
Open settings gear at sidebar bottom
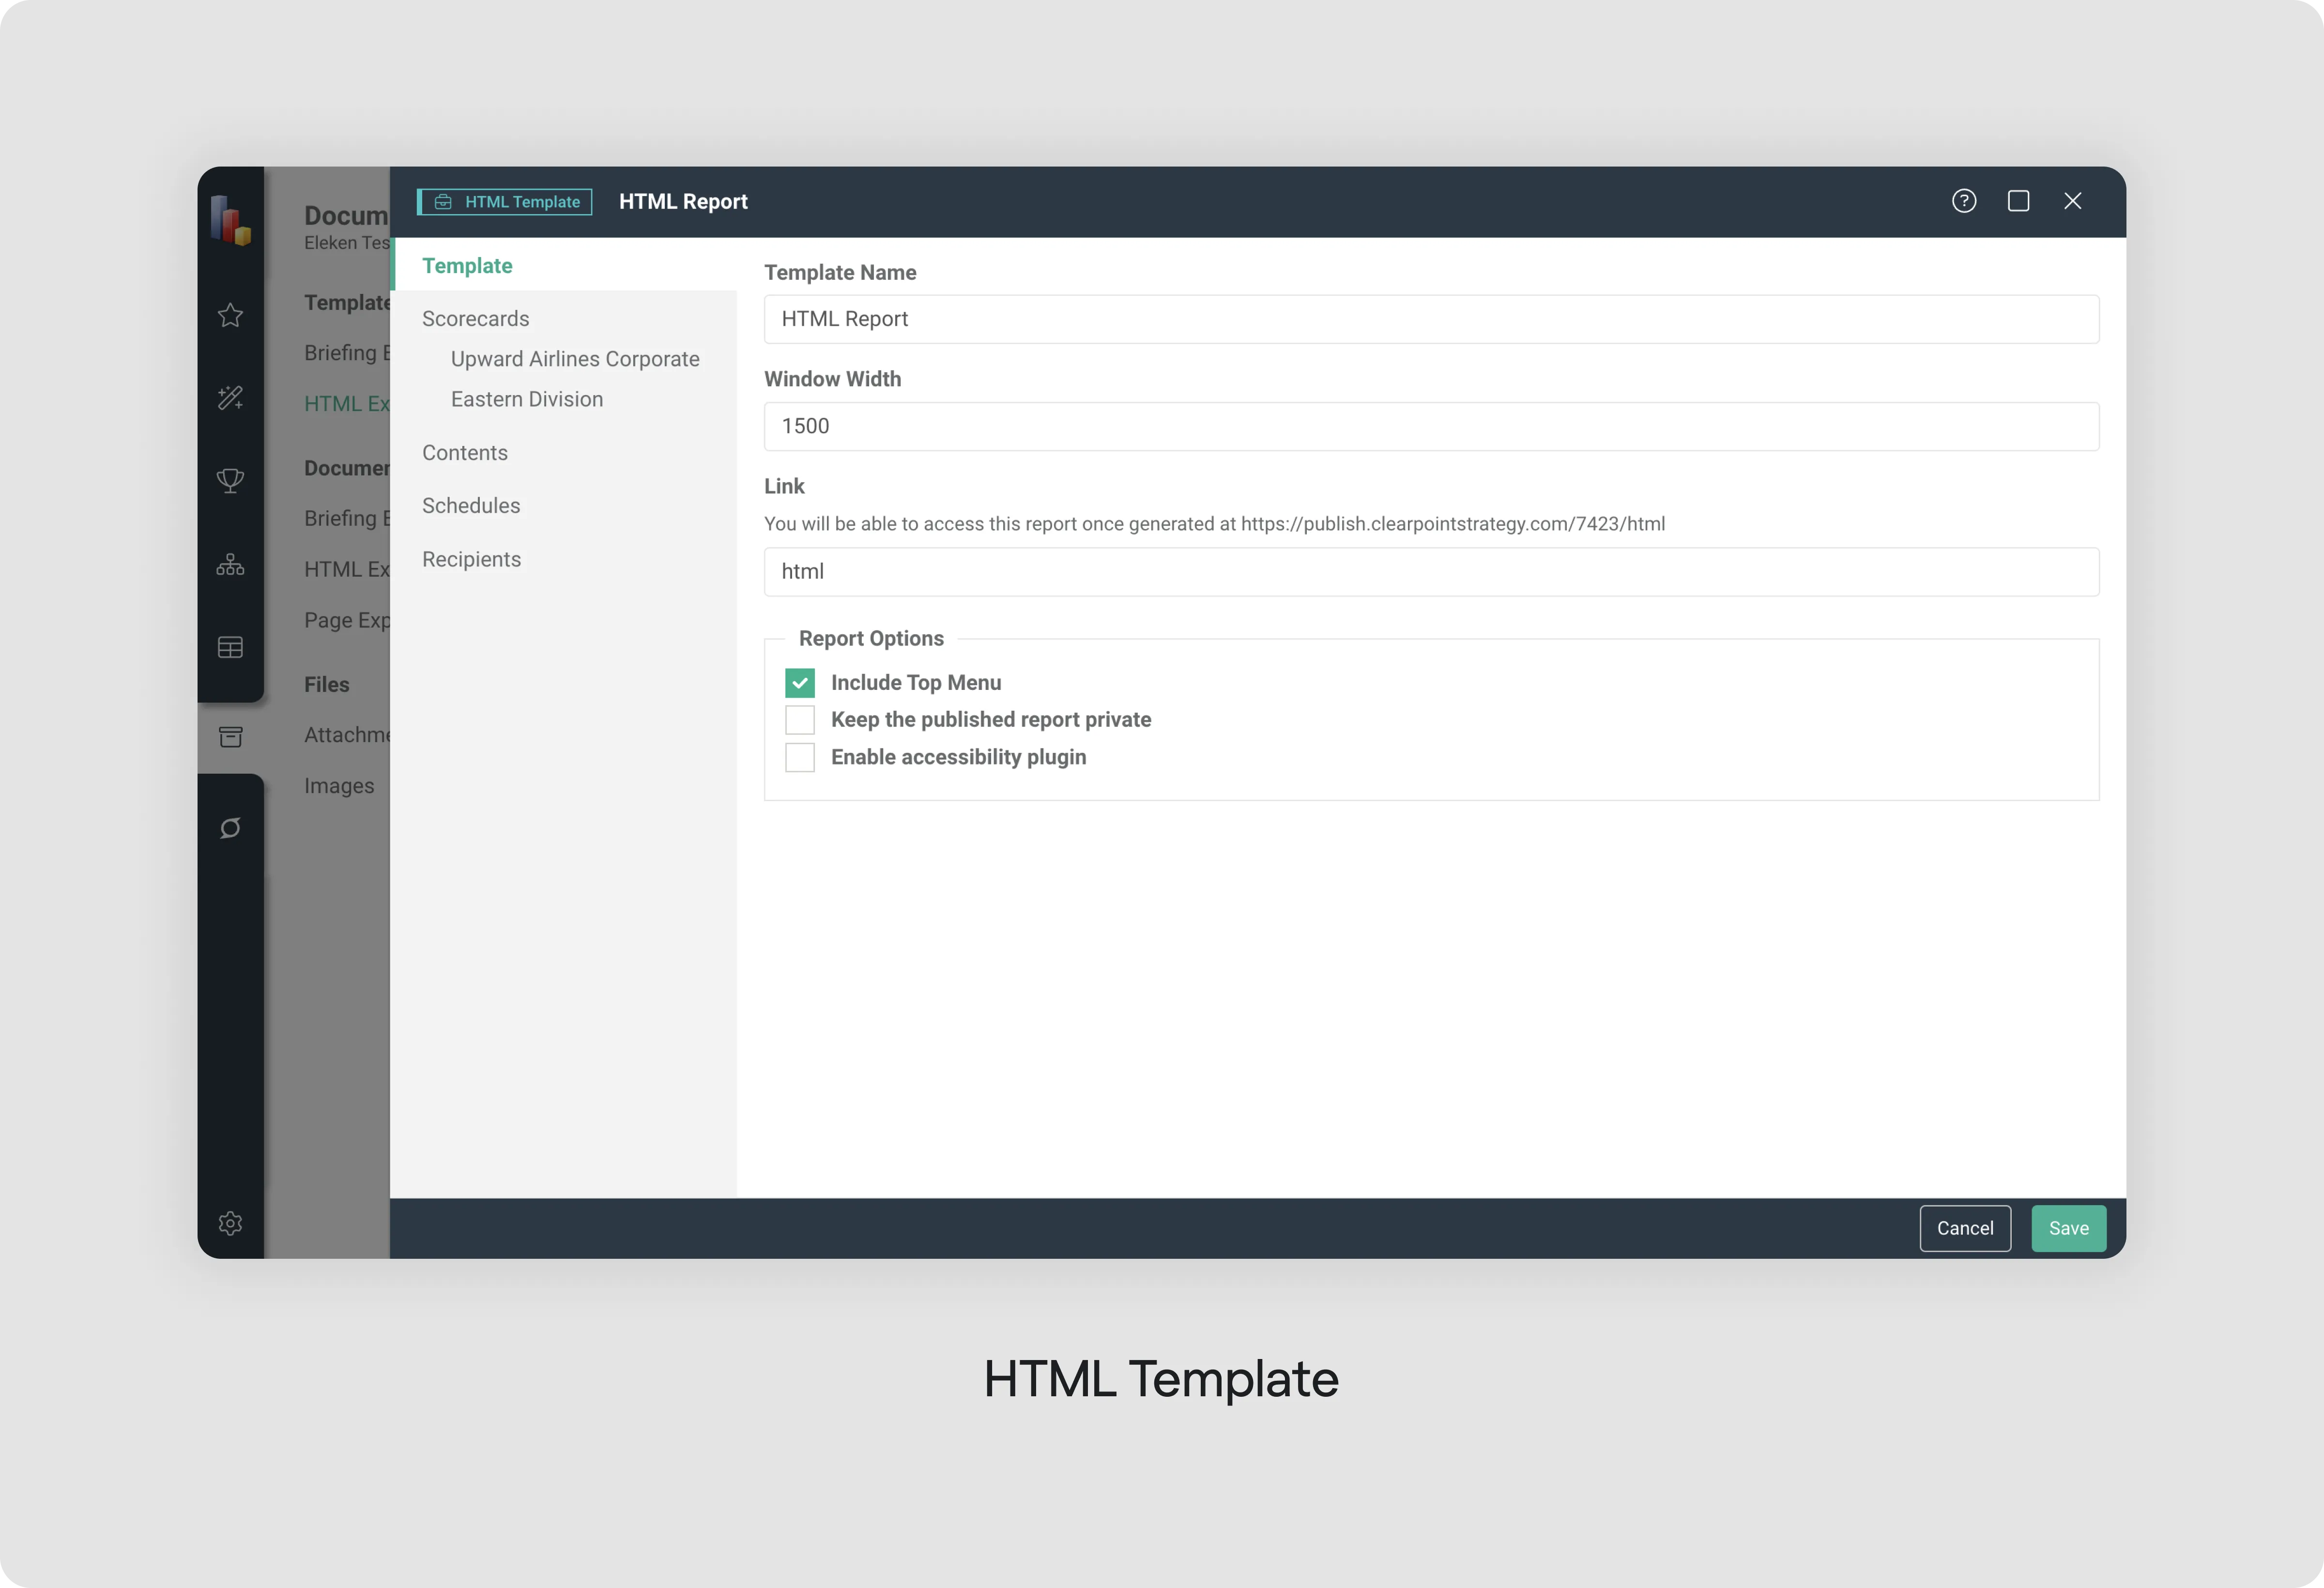pos(230,1223)
